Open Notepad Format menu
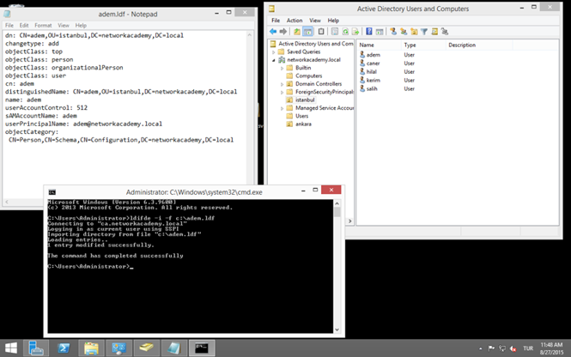571x357 pixels. point(43,26)
